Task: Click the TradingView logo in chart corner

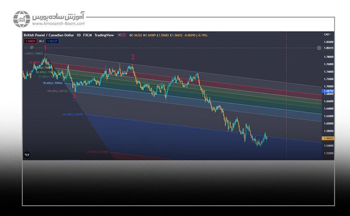Action: point(27,155)
